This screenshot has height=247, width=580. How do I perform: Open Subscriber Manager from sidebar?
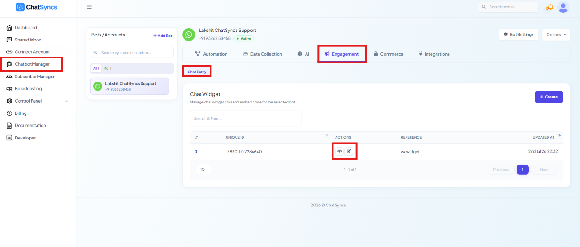click(31, 77)
